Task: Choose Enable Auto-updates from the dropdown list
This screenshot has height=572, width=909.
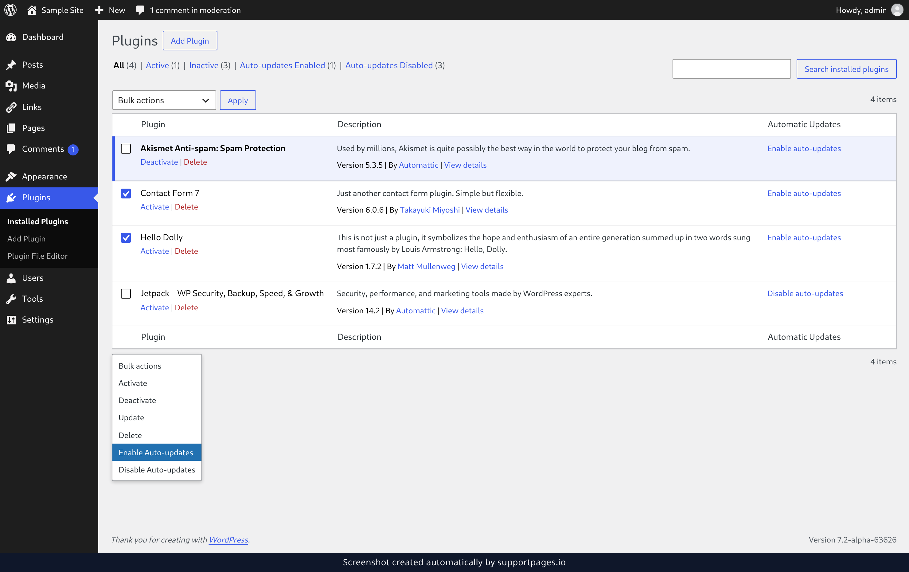Action: coord(157,452)
